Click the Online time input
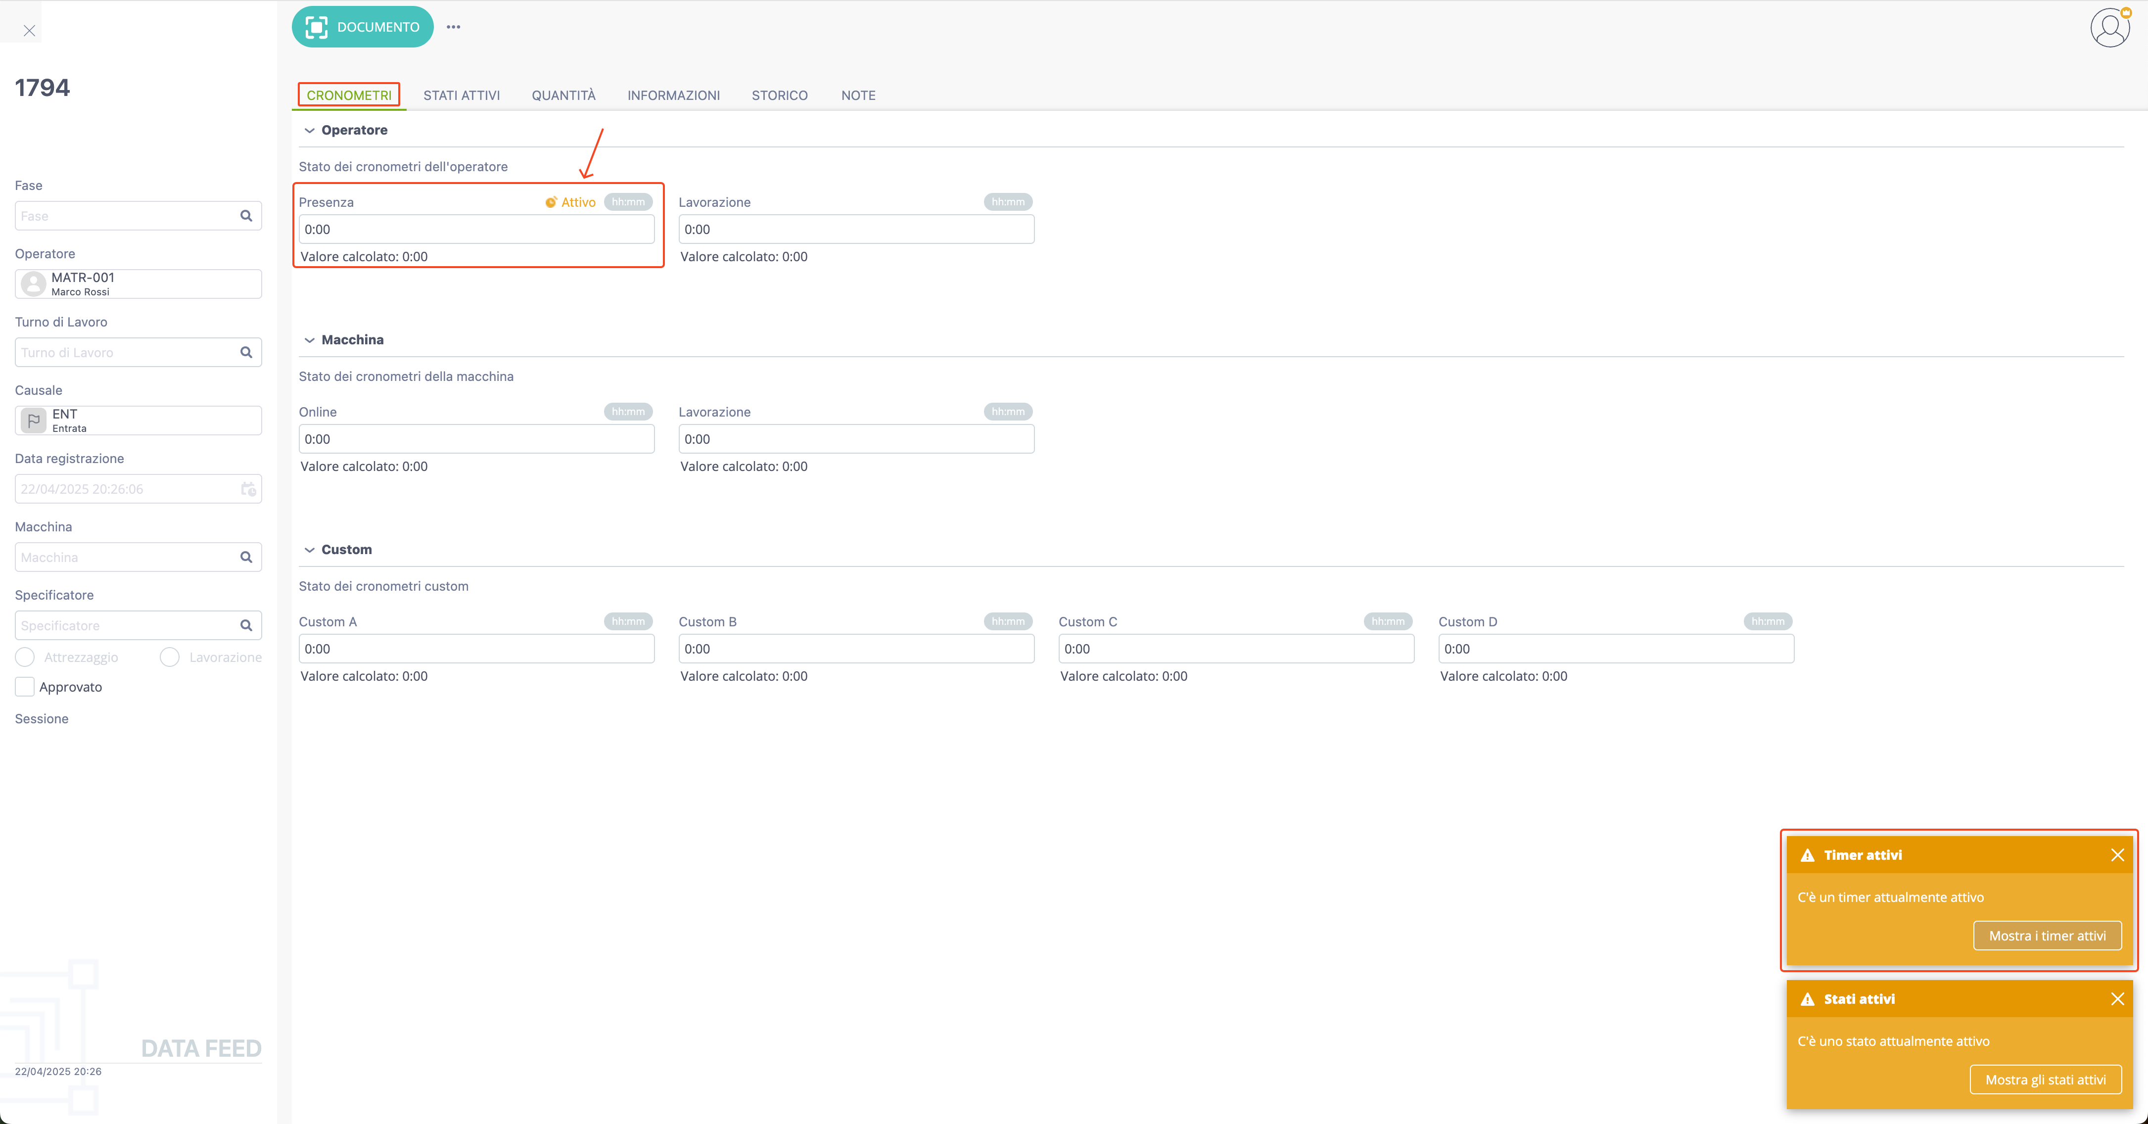Screen dimensions: 2148x1124 477,439
